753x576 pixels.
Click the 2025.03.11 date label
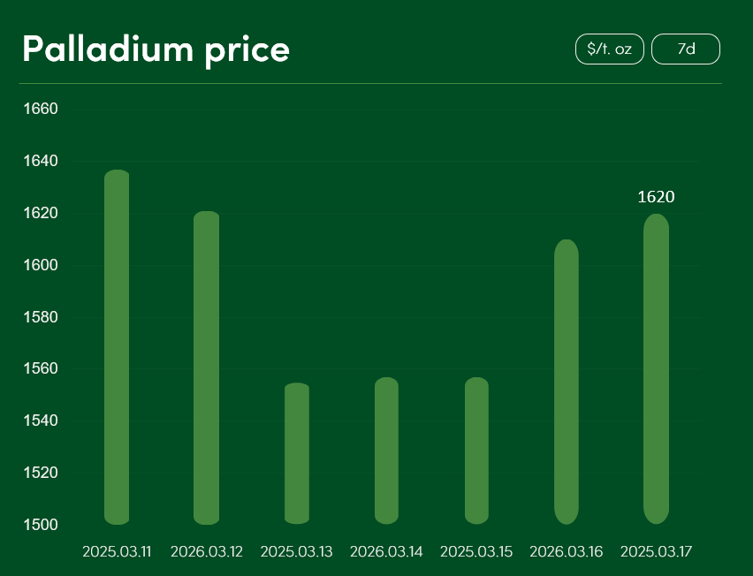pos(117,552)
